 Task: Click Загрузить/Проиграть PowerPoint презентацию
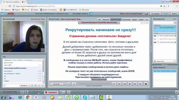coord(99,22)
